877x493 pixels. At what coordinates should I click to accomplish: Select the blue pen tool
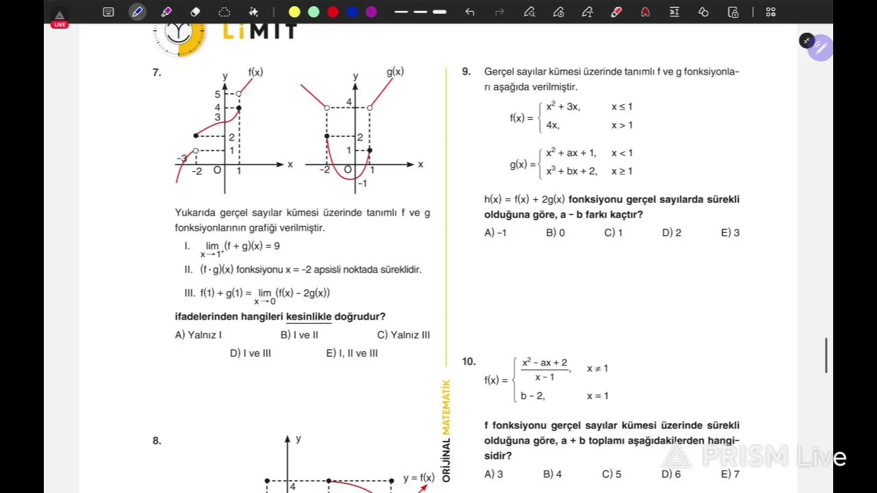[137, 12]
